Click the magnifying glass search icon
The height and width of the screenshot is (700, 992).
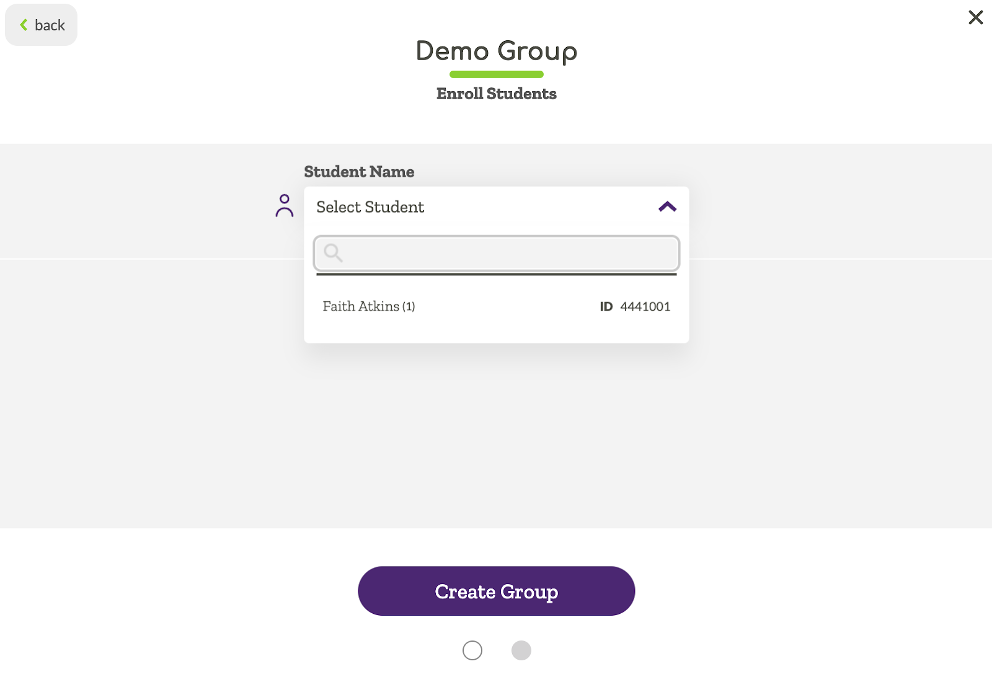point(333,254)
